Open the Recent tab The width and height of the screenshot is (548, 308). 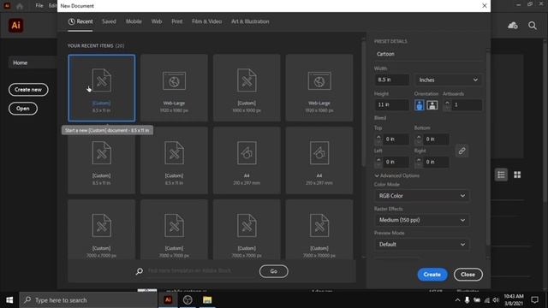tap(80, 21)
